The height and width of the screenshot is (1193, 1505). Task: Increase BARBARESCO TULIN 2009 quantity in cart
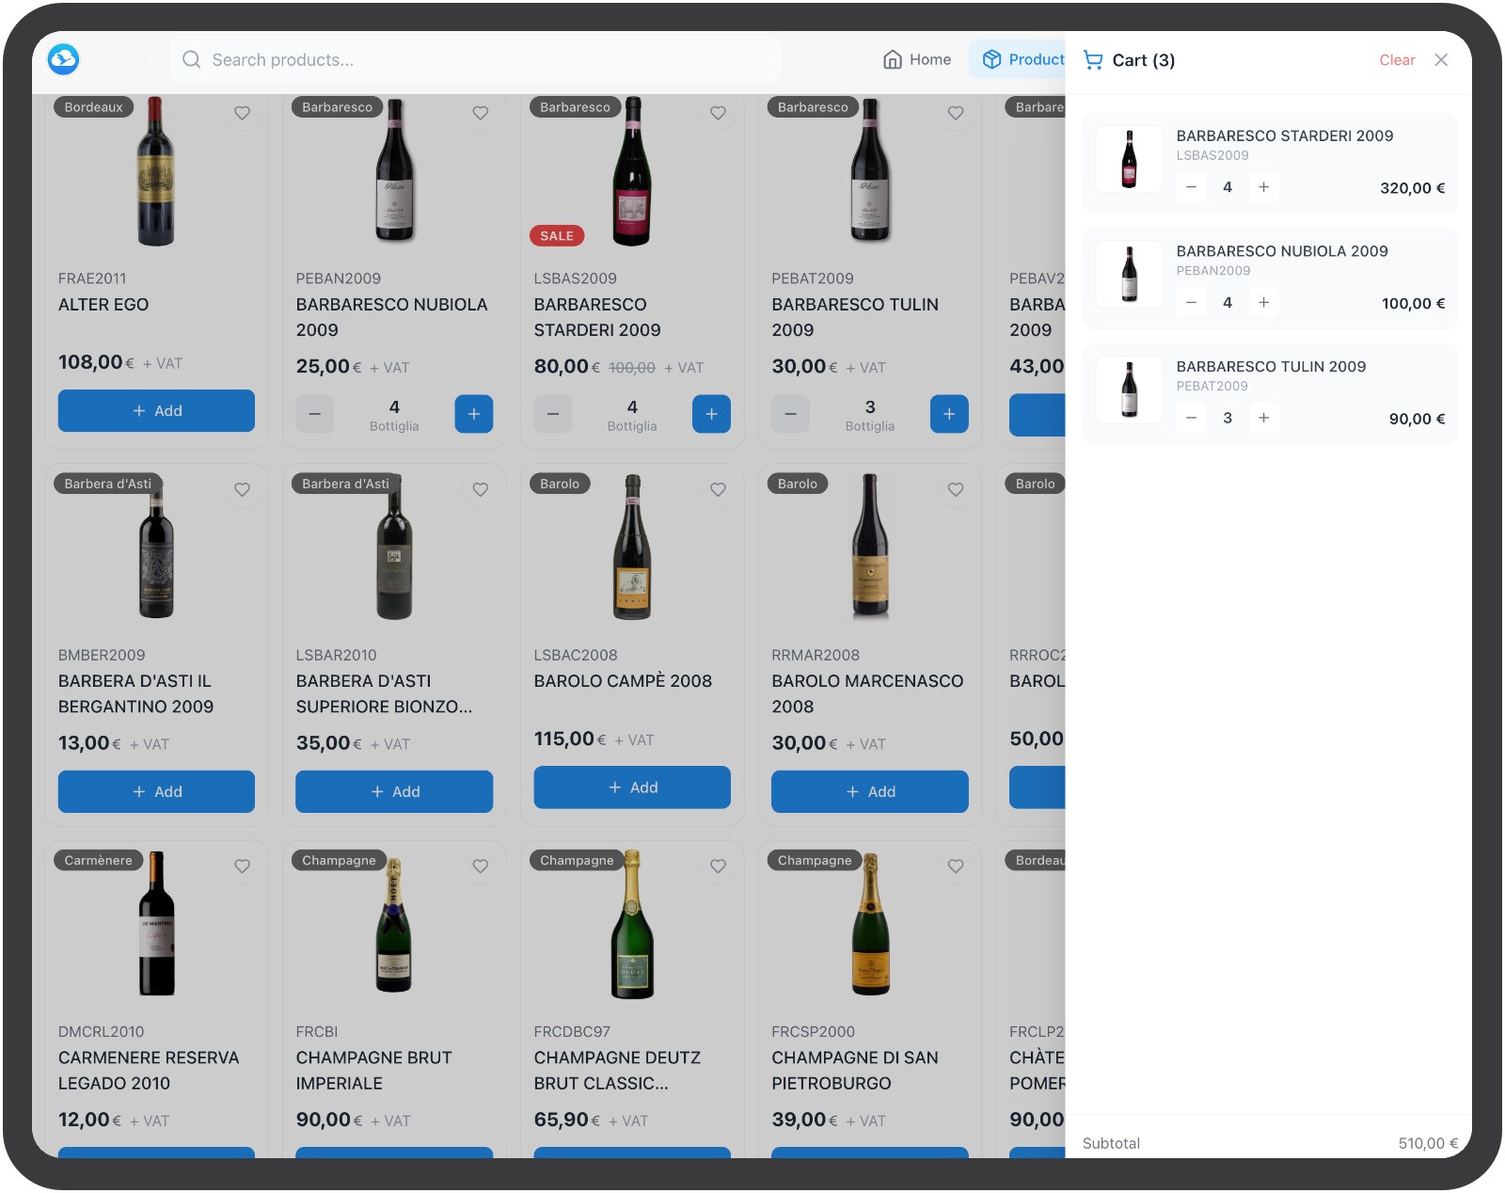pos(1263,418)
